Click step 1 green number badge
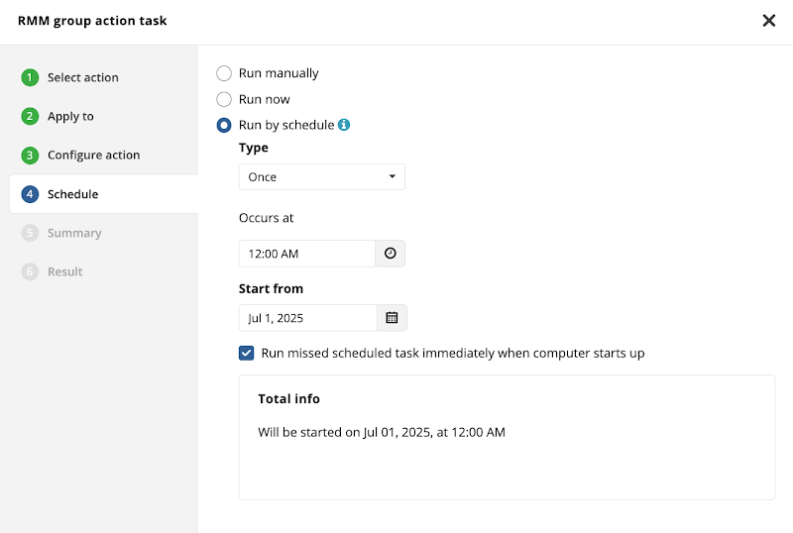 click(30, 77)
